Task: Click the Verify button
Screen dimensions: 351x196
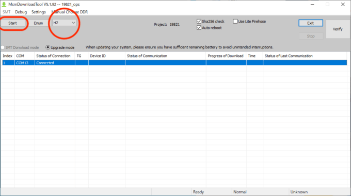Action: tap(338, 29)
